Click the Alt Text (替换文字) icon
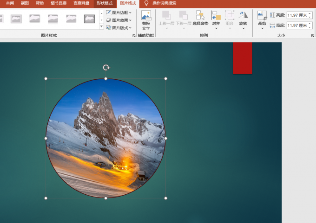The height and width of the screenshot is (223, 316). pyautogui.click(x=146, y=20)
